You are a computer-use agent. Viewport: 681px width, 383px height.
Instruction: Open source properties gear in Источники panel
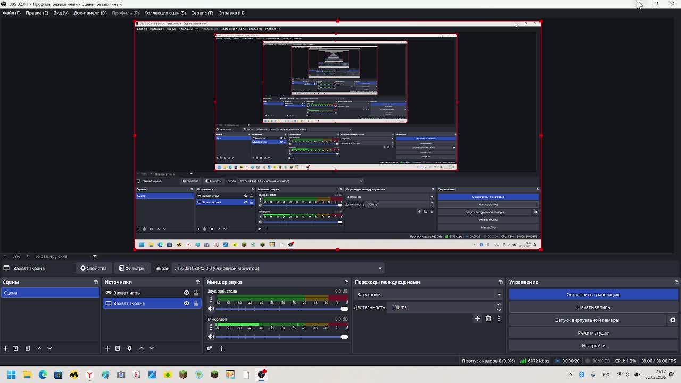(x=129, y=348)
